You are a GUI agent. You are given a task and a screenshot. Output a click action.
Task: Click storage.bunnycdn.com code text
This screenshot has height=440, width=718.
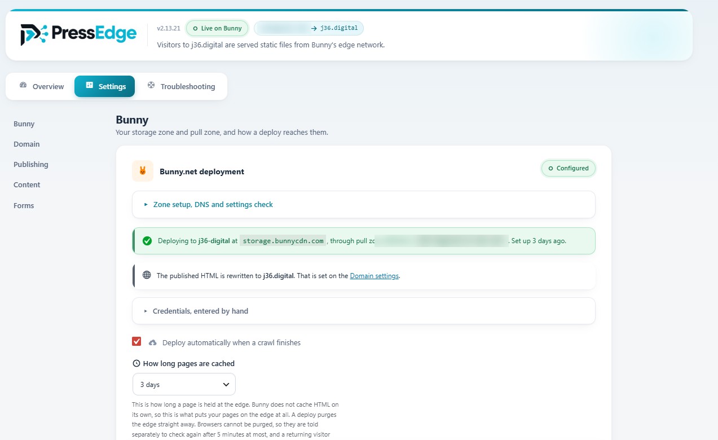click(x=283, y=241)
